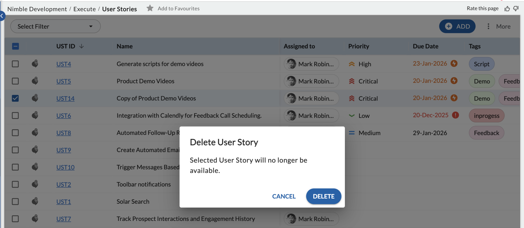Click the Name column header
This screenshot has height=228, width=524.
[125, 46]
